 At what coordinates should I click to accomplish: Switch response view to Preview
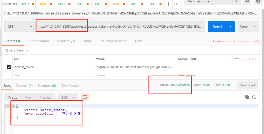click(45, 98)
